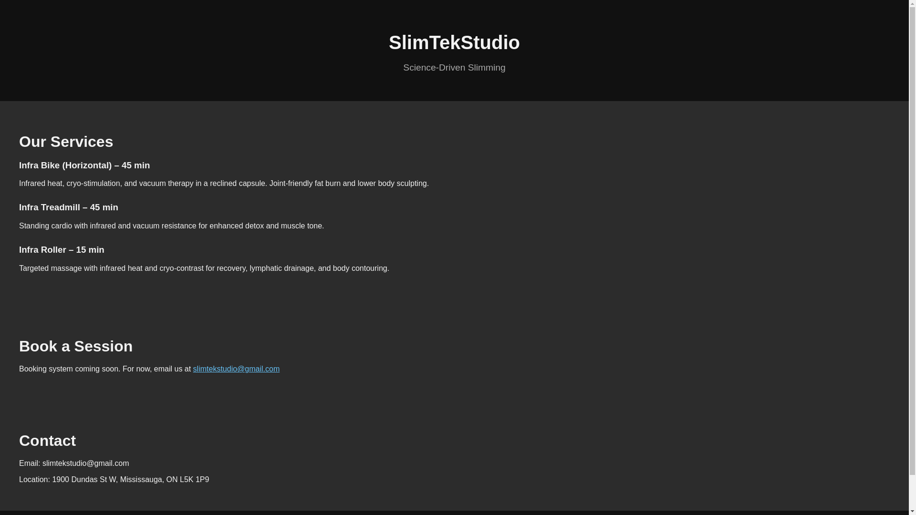Click the vertical page scrollbar

(x=912, y=257)
